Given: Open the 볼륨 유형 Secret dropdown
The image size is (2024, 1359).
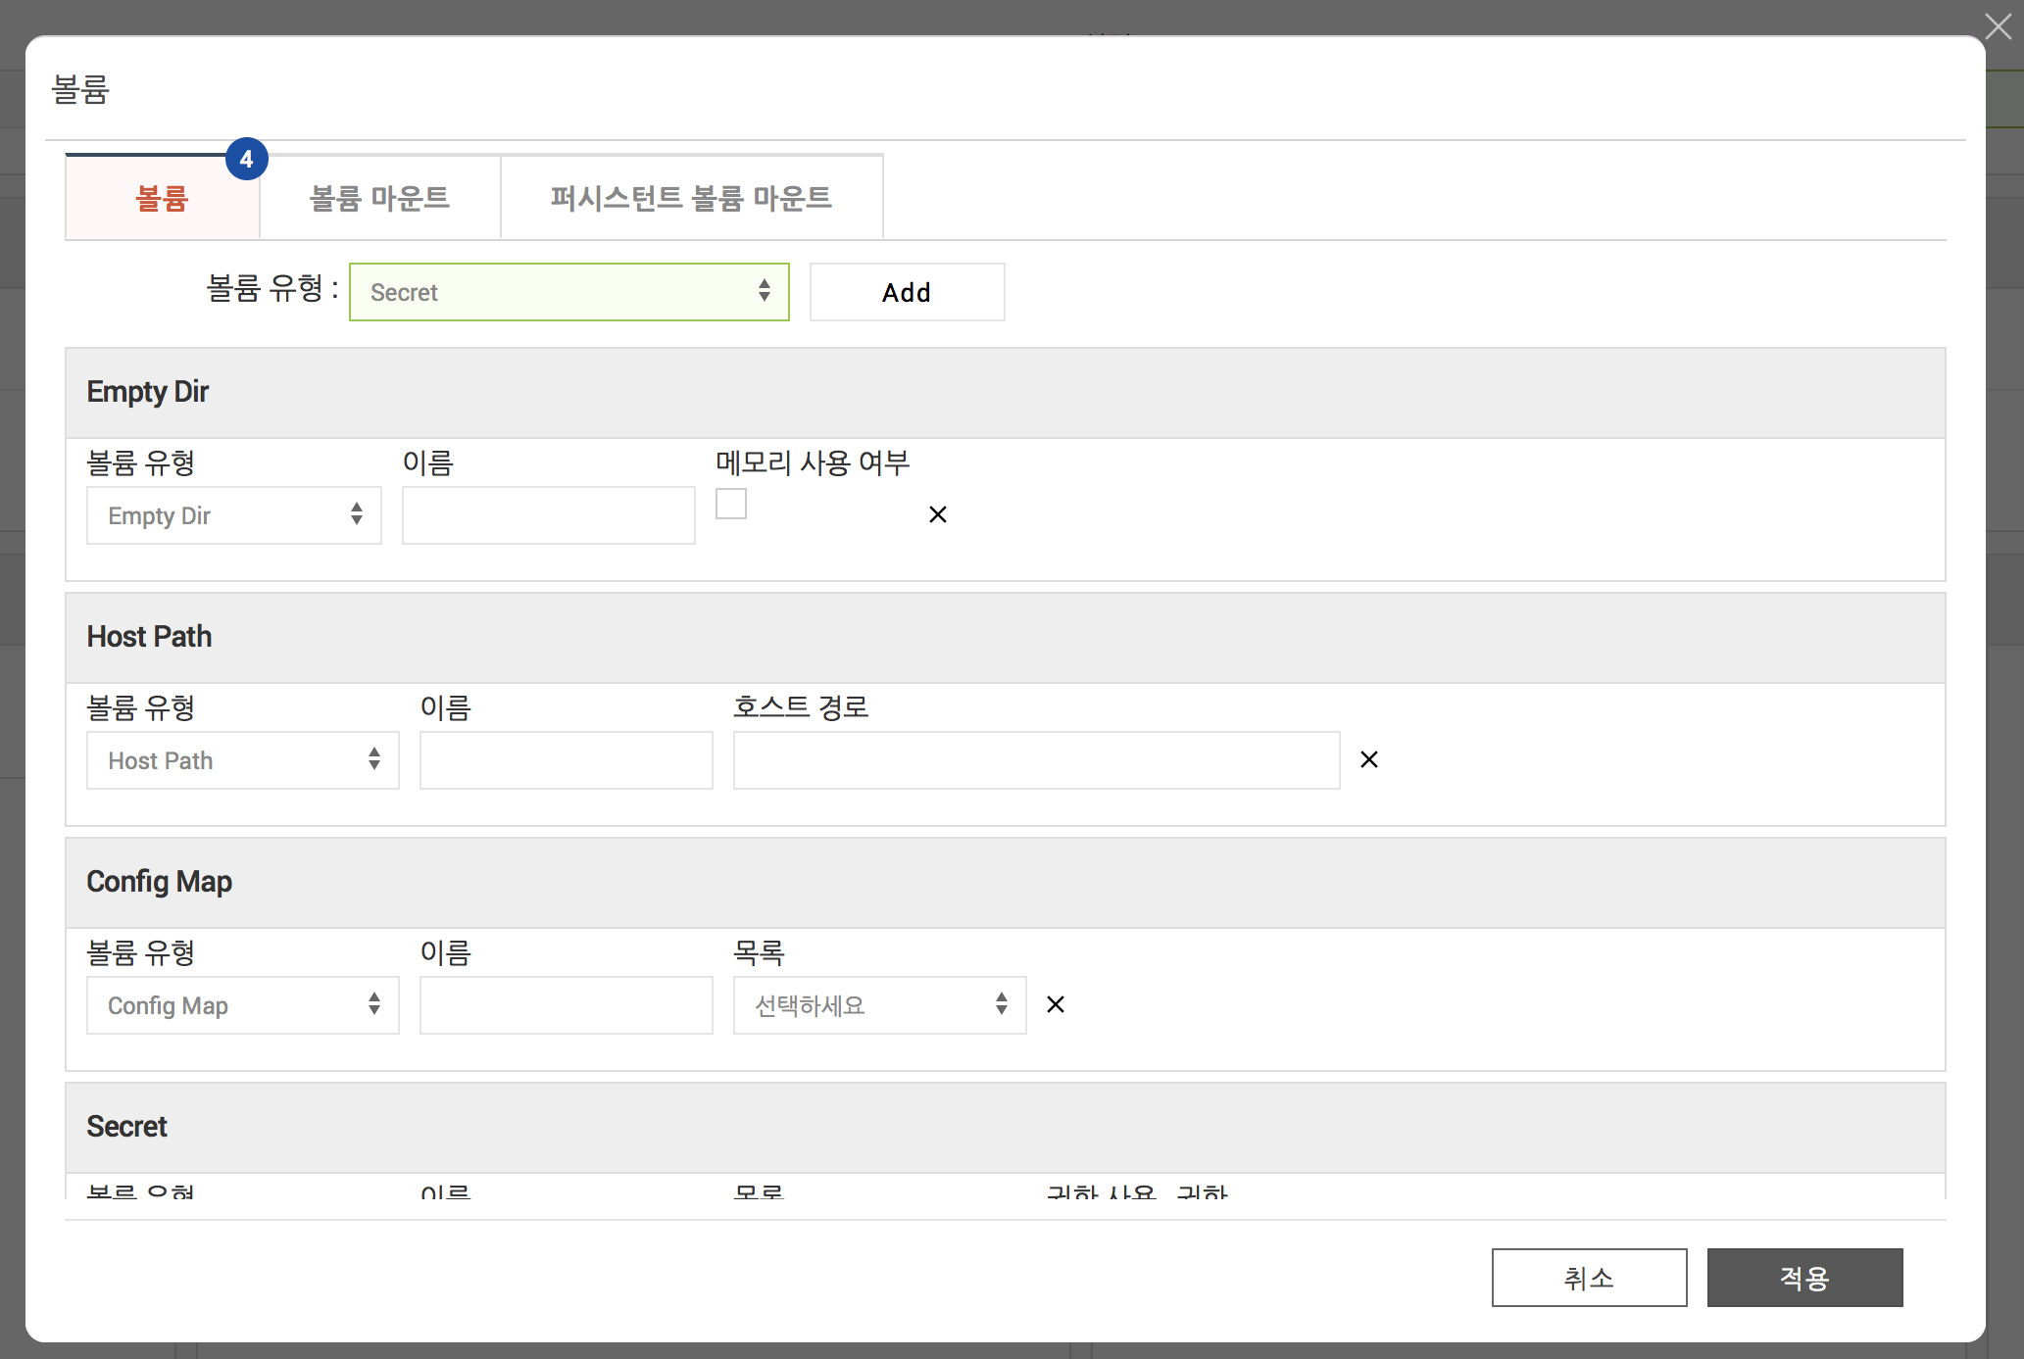Looking at the screenshot, I should pos(568,292).
